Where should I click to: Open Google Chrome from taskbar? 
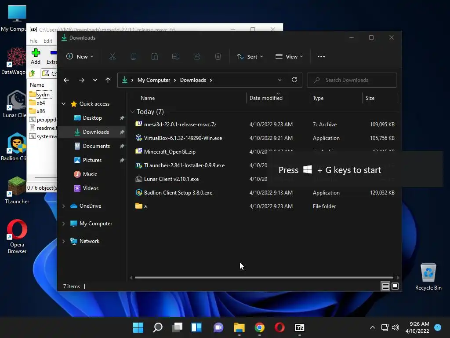[x=259, y=327]
